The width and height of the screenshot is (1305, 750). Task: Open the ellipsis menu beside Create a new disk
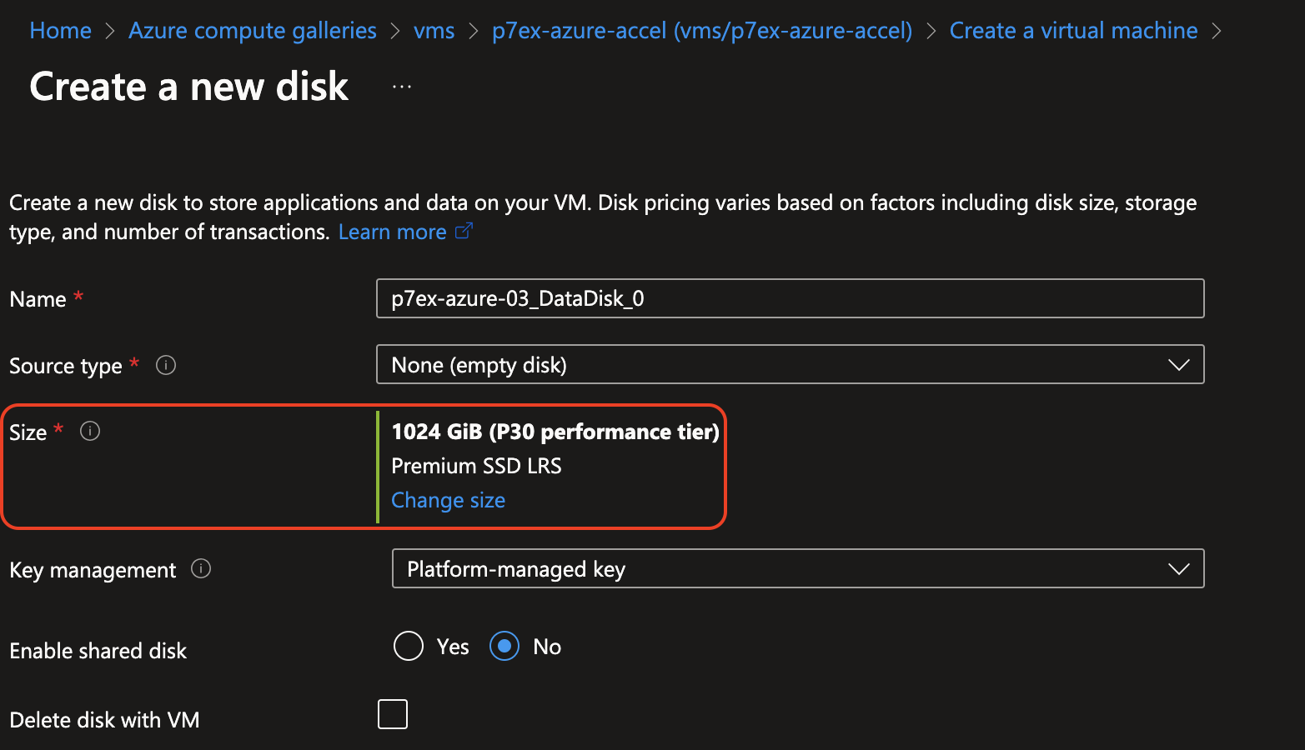402,87
